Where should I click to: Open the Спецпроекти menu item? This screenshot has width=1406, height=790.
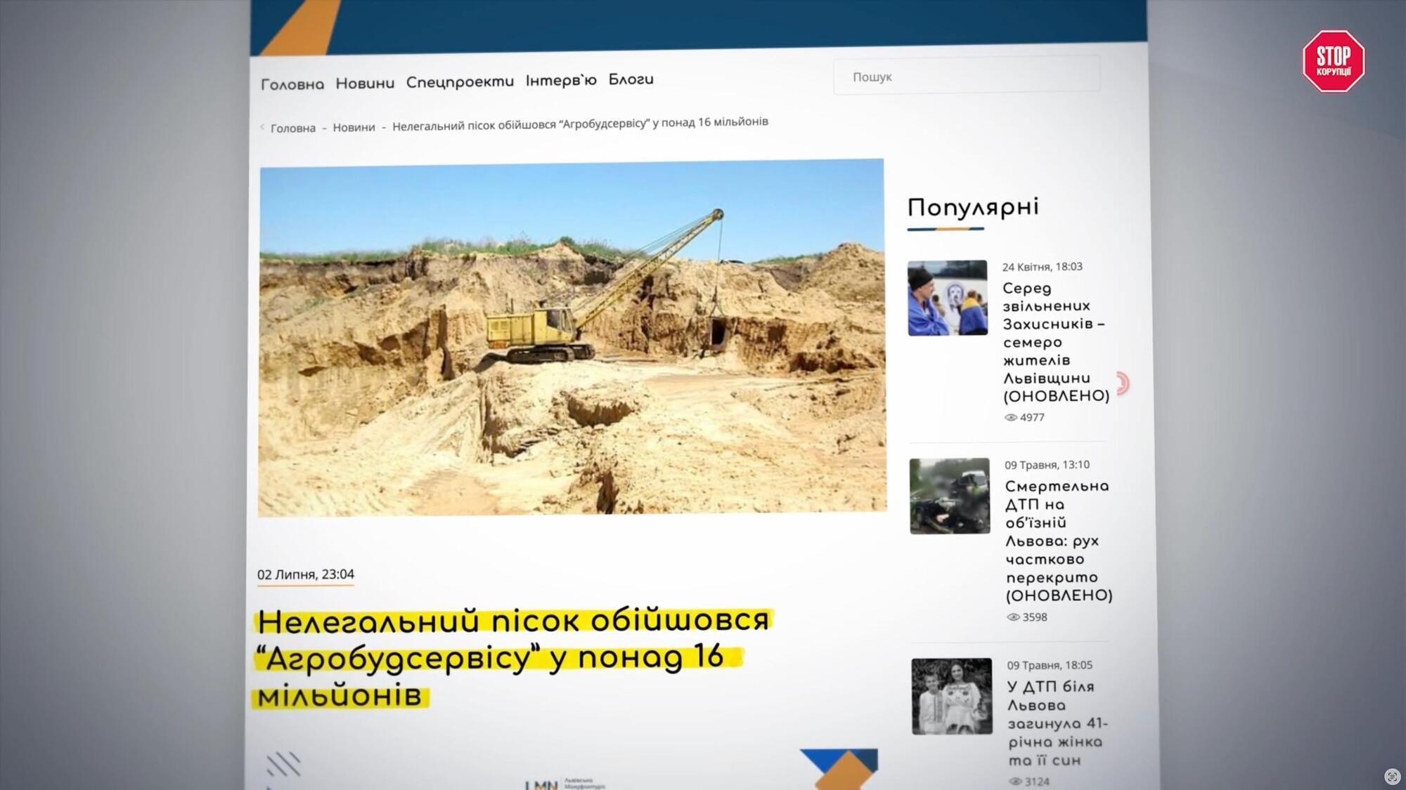(x=460, y=81)
